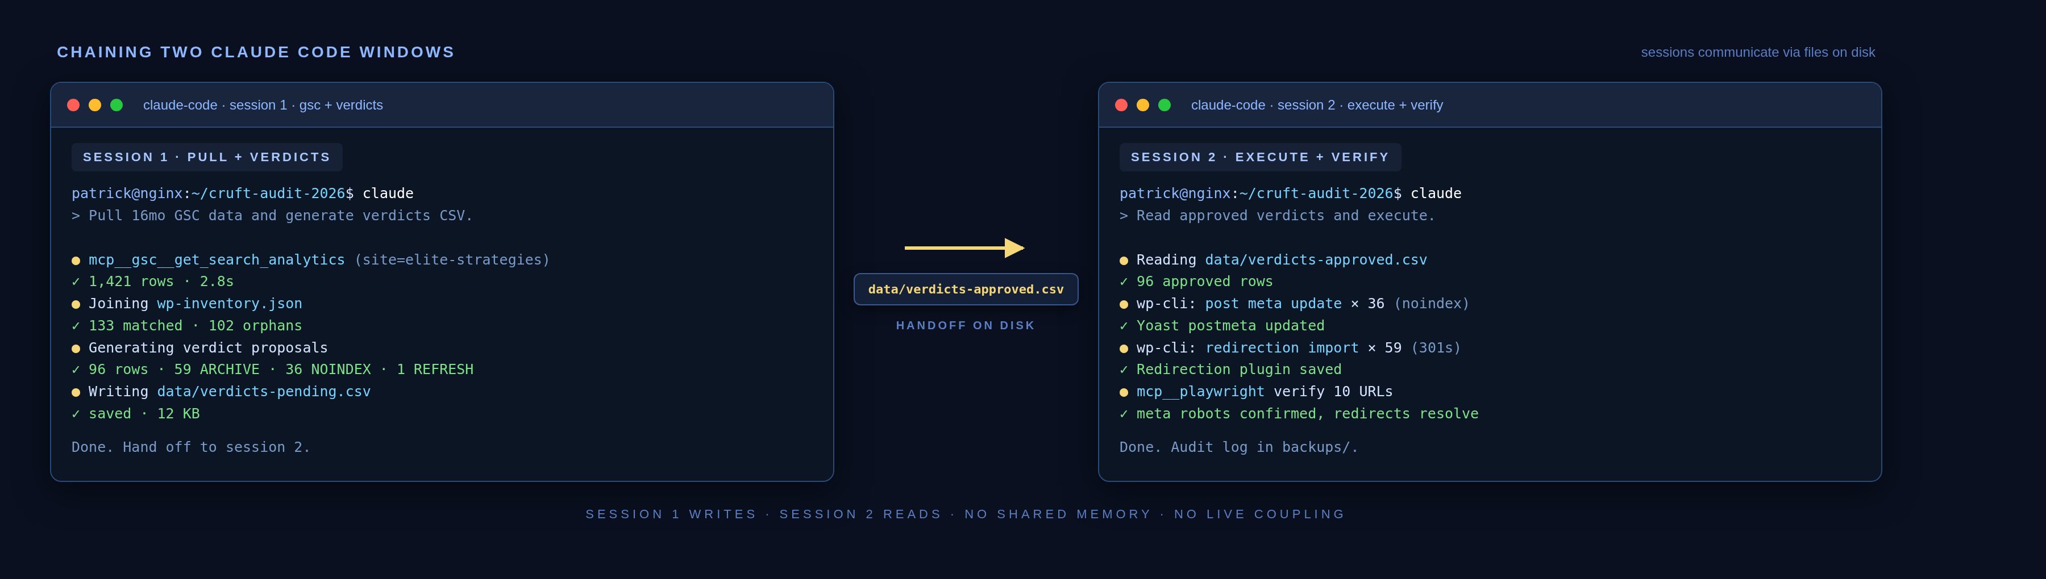Screen dimensions: 2046x579
Task: Click the checkmark beside 96 approved rows
Action: 1123,282
